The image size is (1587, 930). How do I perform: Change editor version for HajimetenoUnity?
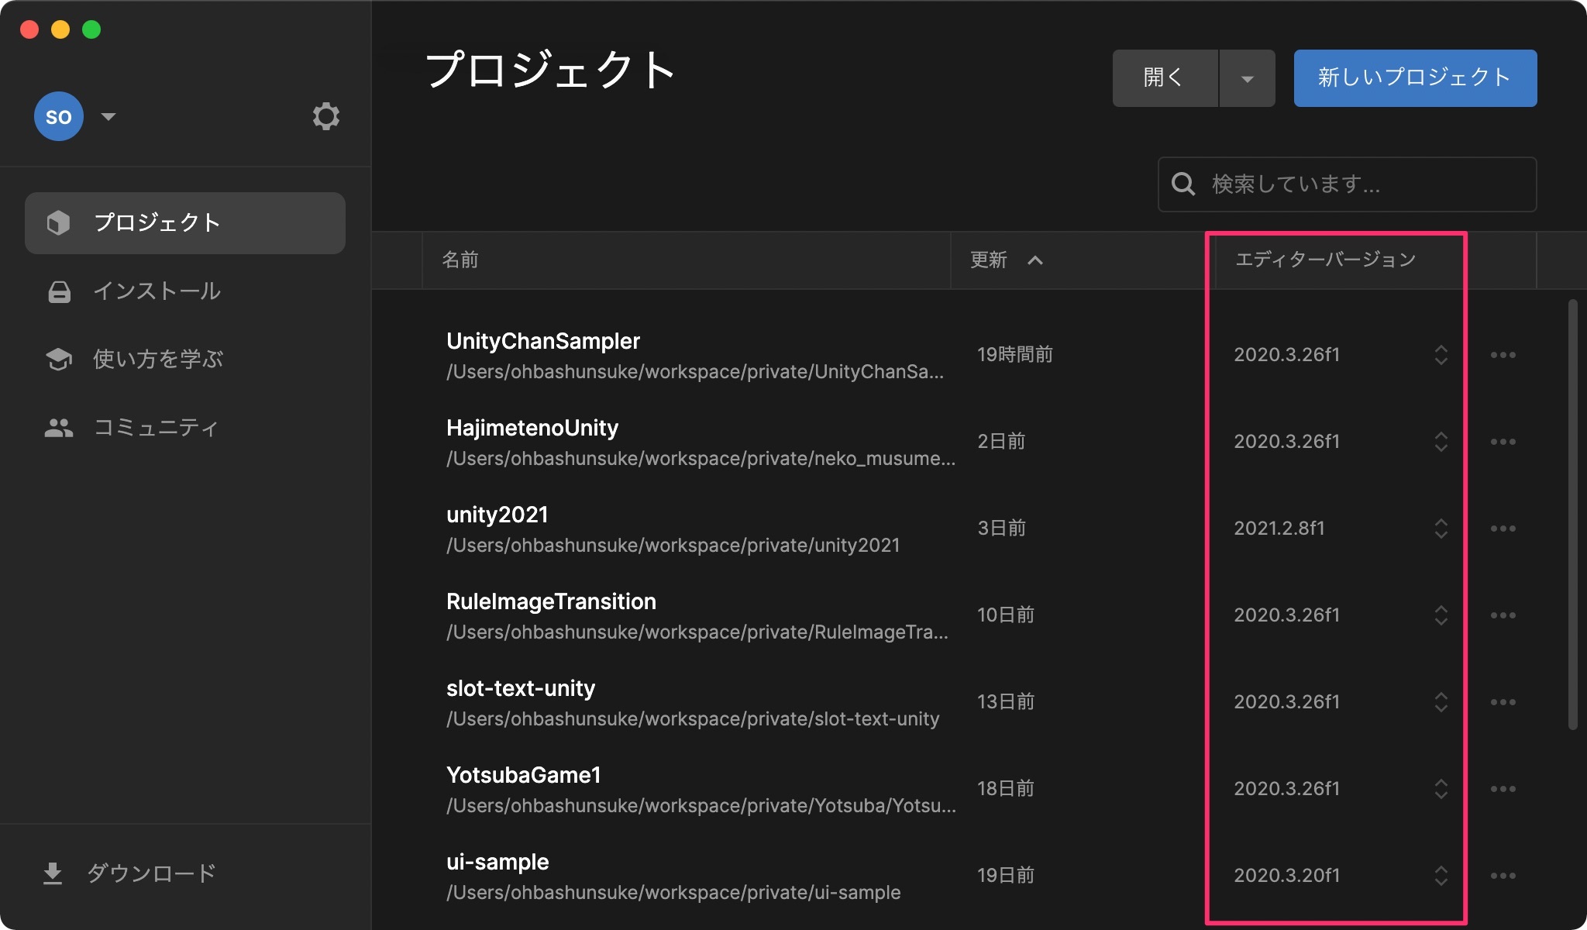tap(1441, 442)
